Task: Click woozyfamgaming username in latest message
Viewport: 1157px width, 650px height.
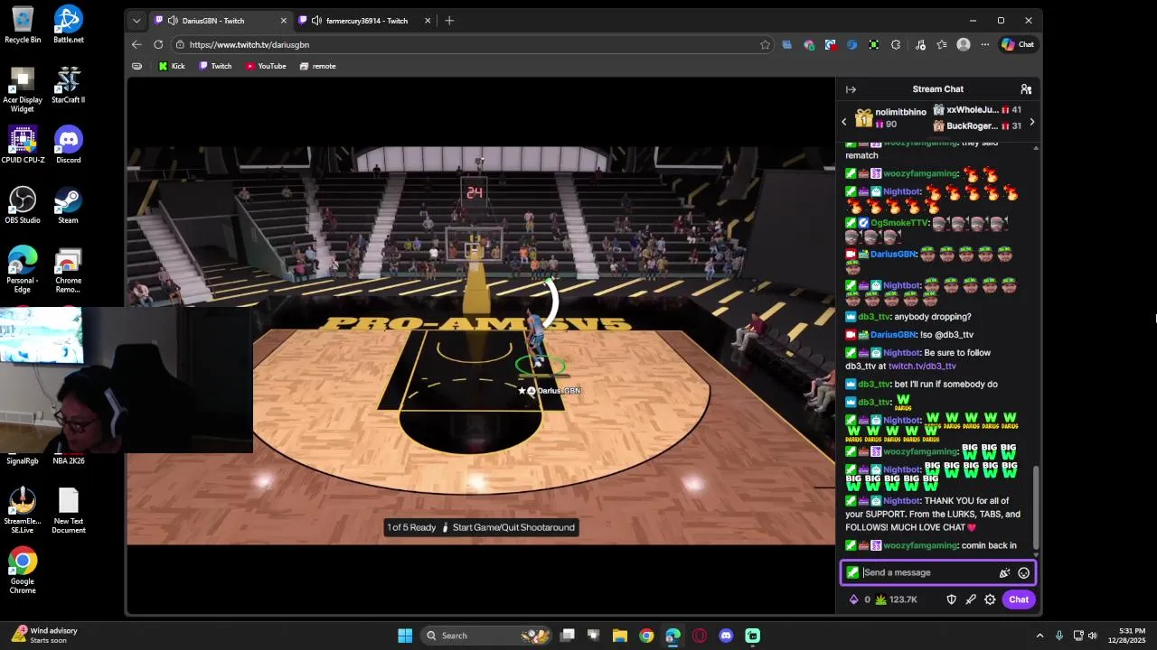Action: click(920, 545)
